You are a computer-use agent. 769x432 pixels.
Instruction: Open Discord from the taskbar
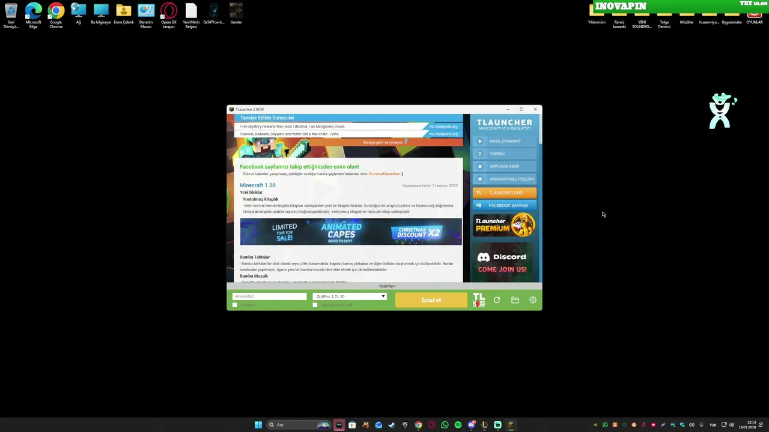tap(472, 425)
